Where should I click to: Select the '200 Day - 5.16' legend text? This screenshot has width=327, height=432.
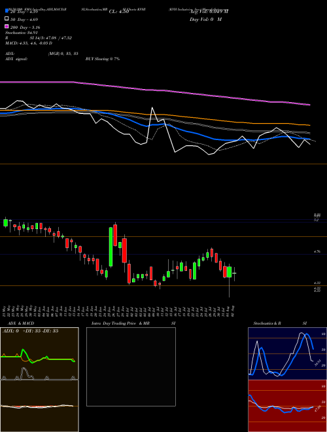[x=26, y=27]
